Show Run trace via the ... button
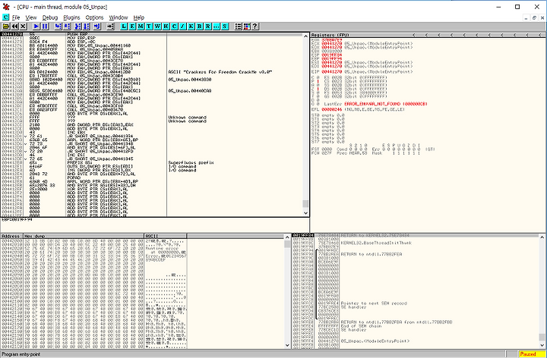The image size is (547, 358). (x=216, y=26)
